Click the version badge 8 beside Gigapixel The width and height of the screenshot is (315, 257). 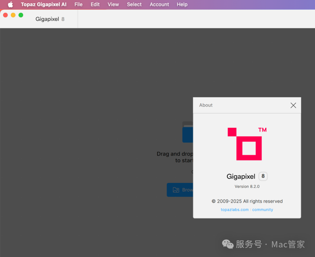pos(263,176)
